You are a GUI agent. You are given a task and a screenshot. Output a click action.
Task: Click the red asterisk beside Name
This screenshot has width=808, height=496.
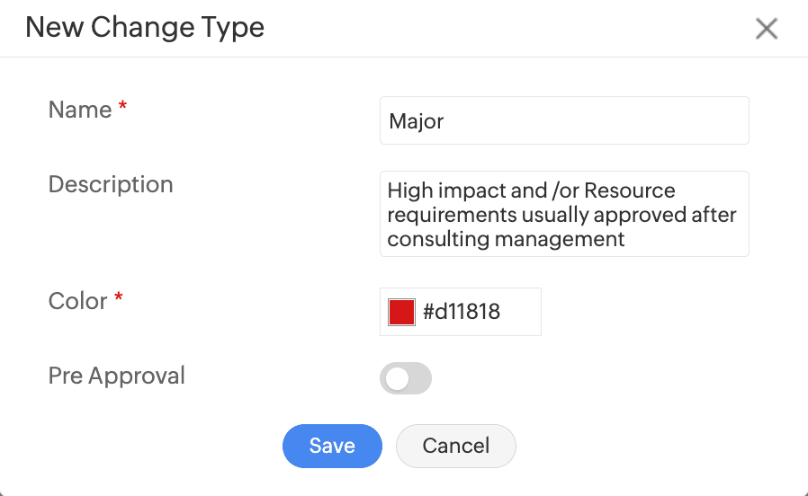[123, 108]
